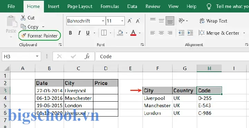
Task: Select Middle Align icon
Action: [162, 21]
